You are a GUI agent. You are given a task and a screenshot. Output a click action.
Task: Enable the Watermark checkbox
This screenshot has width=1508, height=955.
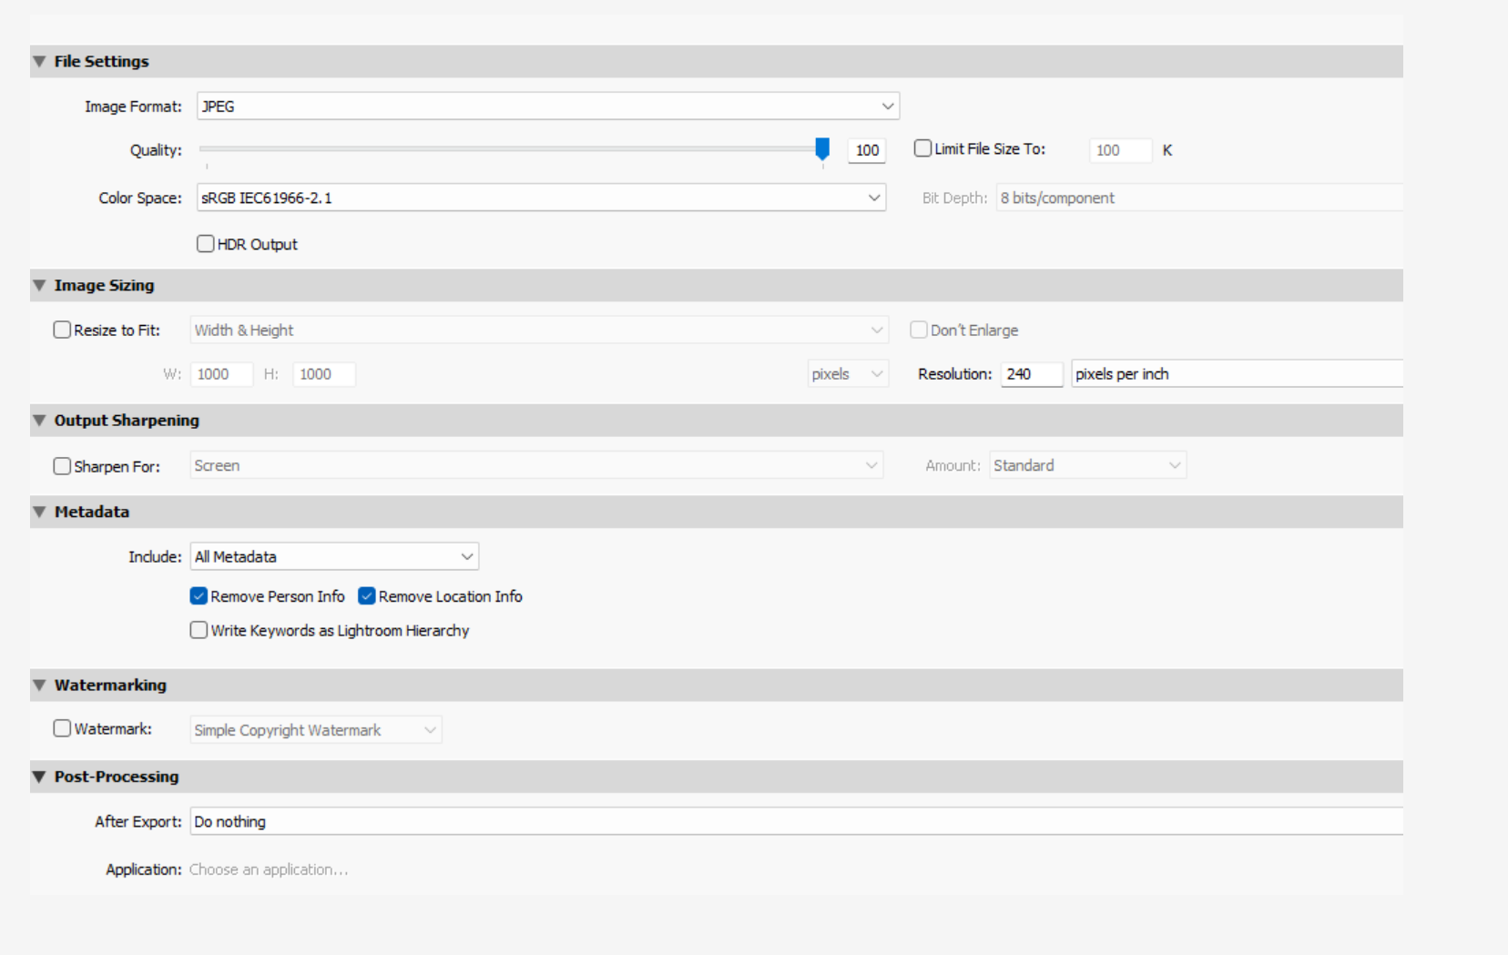click(62, 729)
